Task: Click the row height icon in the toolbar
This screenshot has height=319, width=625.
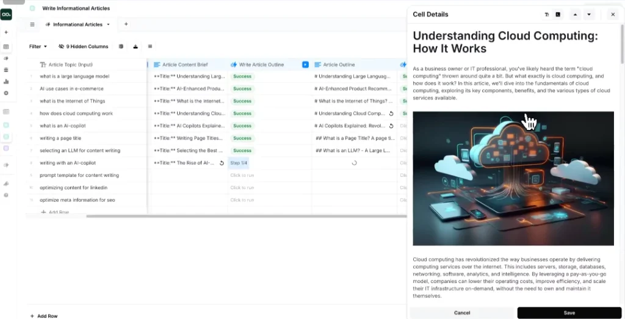Action: coord(150,46)
